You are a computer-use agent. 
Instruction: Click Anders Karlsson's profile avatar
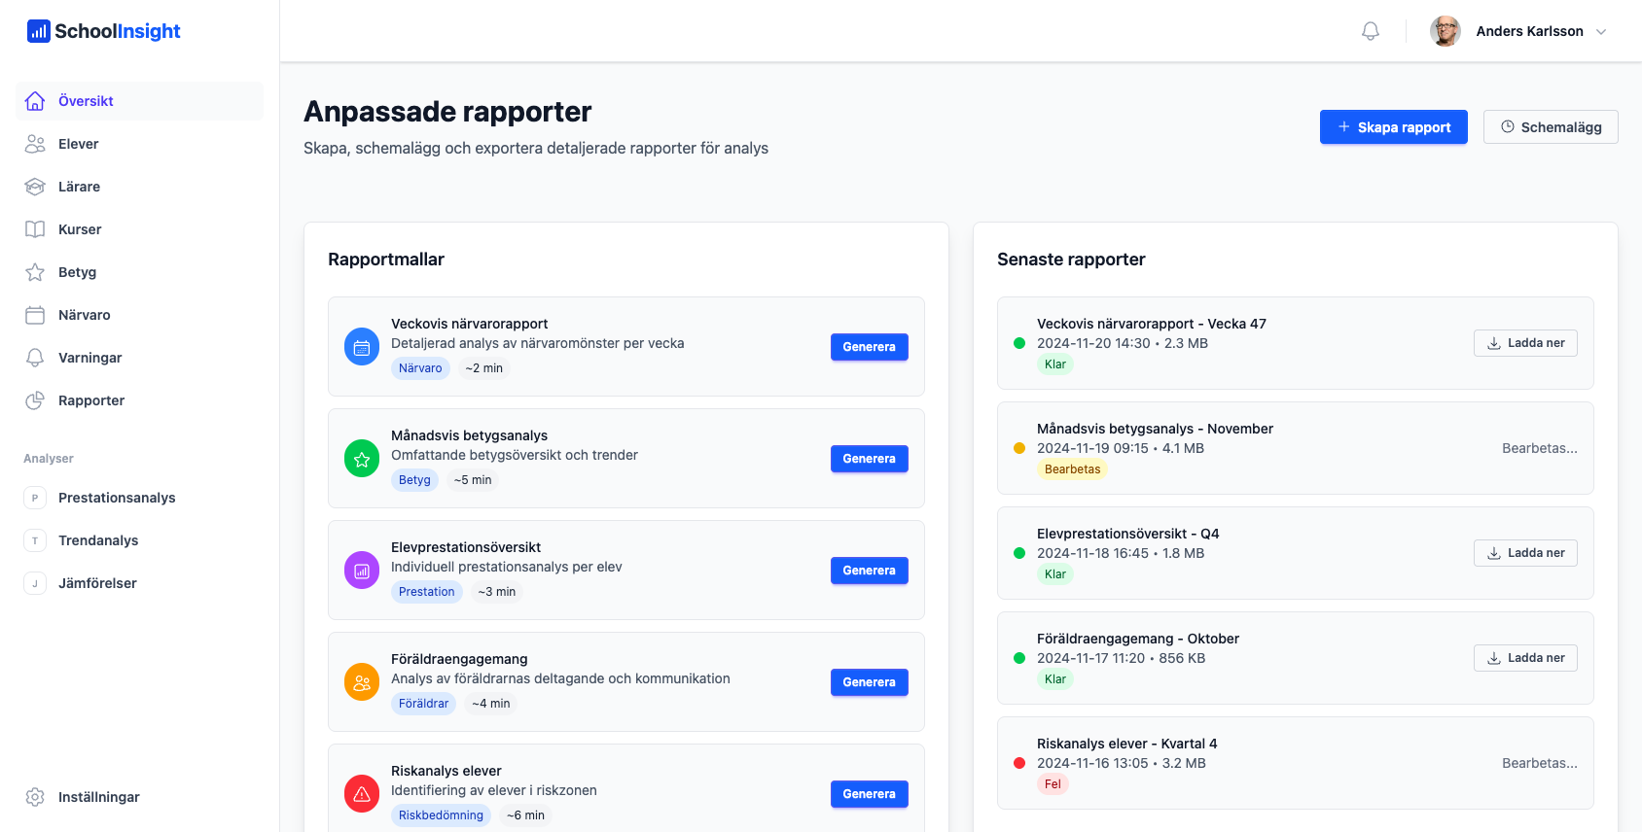[x=1445, y=31]
